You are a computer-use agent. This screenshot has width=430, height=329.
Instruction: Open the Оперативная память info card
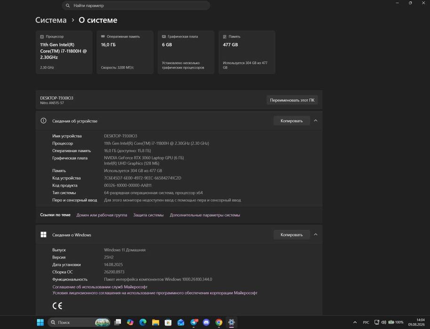[125, 52]
